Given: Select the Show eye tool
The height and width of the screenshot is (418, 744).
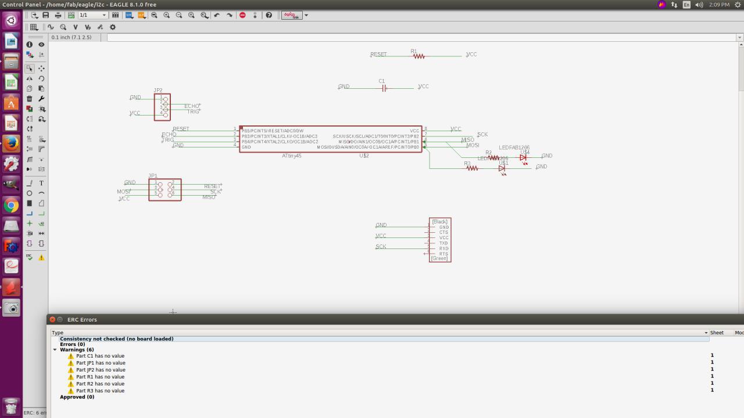Looking at the screenshot, I should [x=41, y=44].
